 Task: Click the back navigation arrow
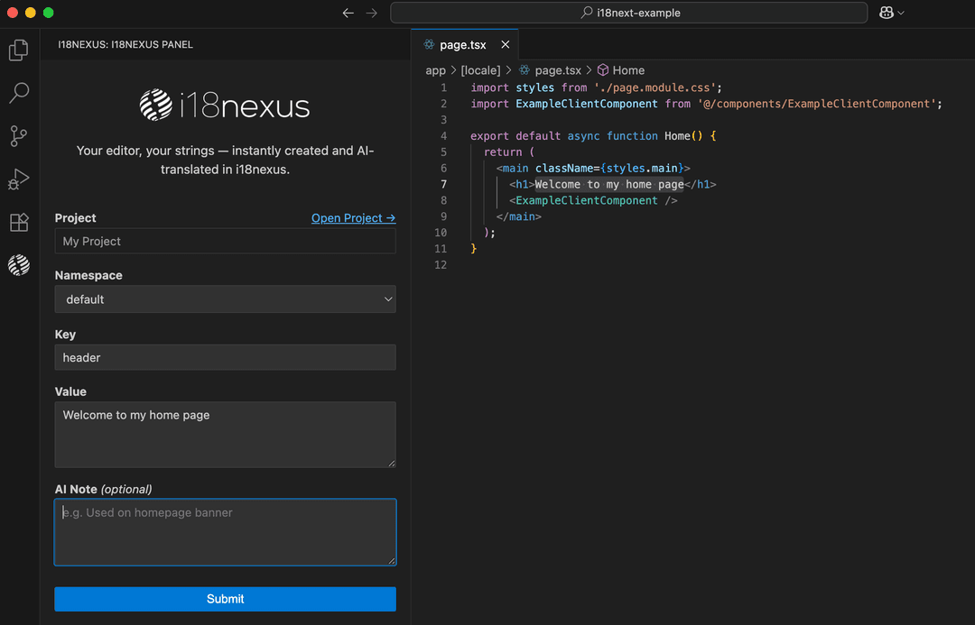[x=348, y=13]
